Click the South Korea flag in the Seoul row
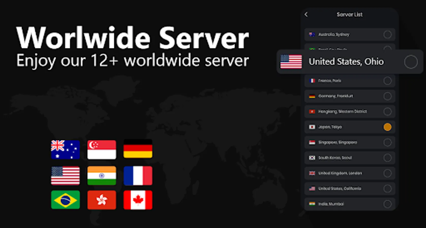Image resolution: width=426 pixels, height=228 pixels. (312, 158)
